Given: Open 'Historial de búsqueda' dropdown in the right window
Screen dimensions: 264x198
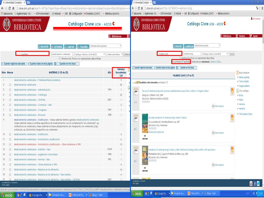Looking at the screenshot, I should point(207,45).
